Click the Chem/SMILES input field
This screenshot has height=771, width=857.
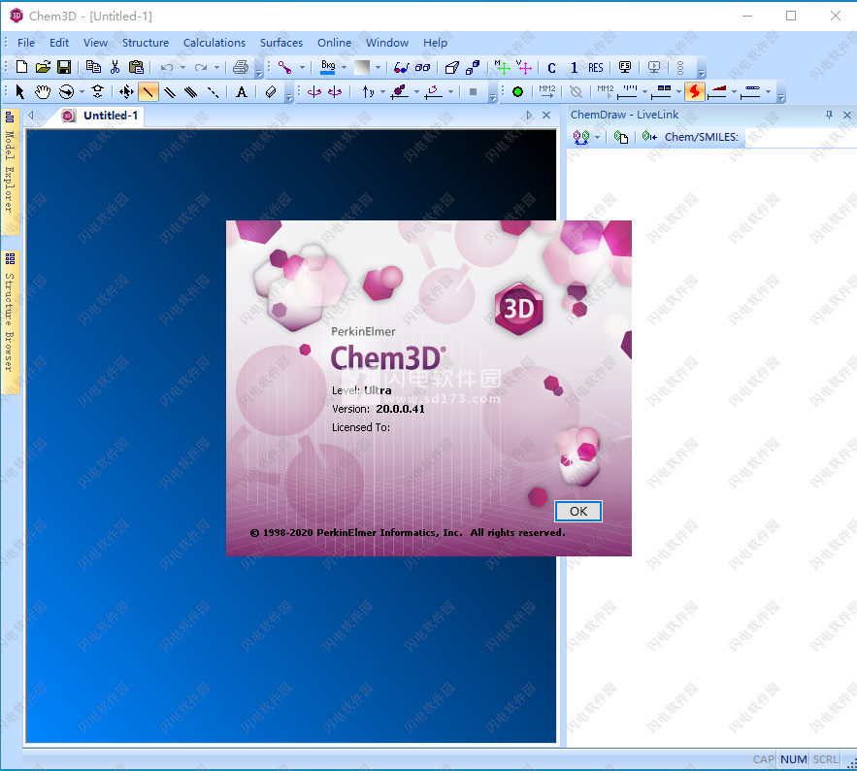801,137
